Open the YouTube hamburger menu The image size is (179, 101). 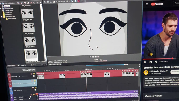(147, 4)
